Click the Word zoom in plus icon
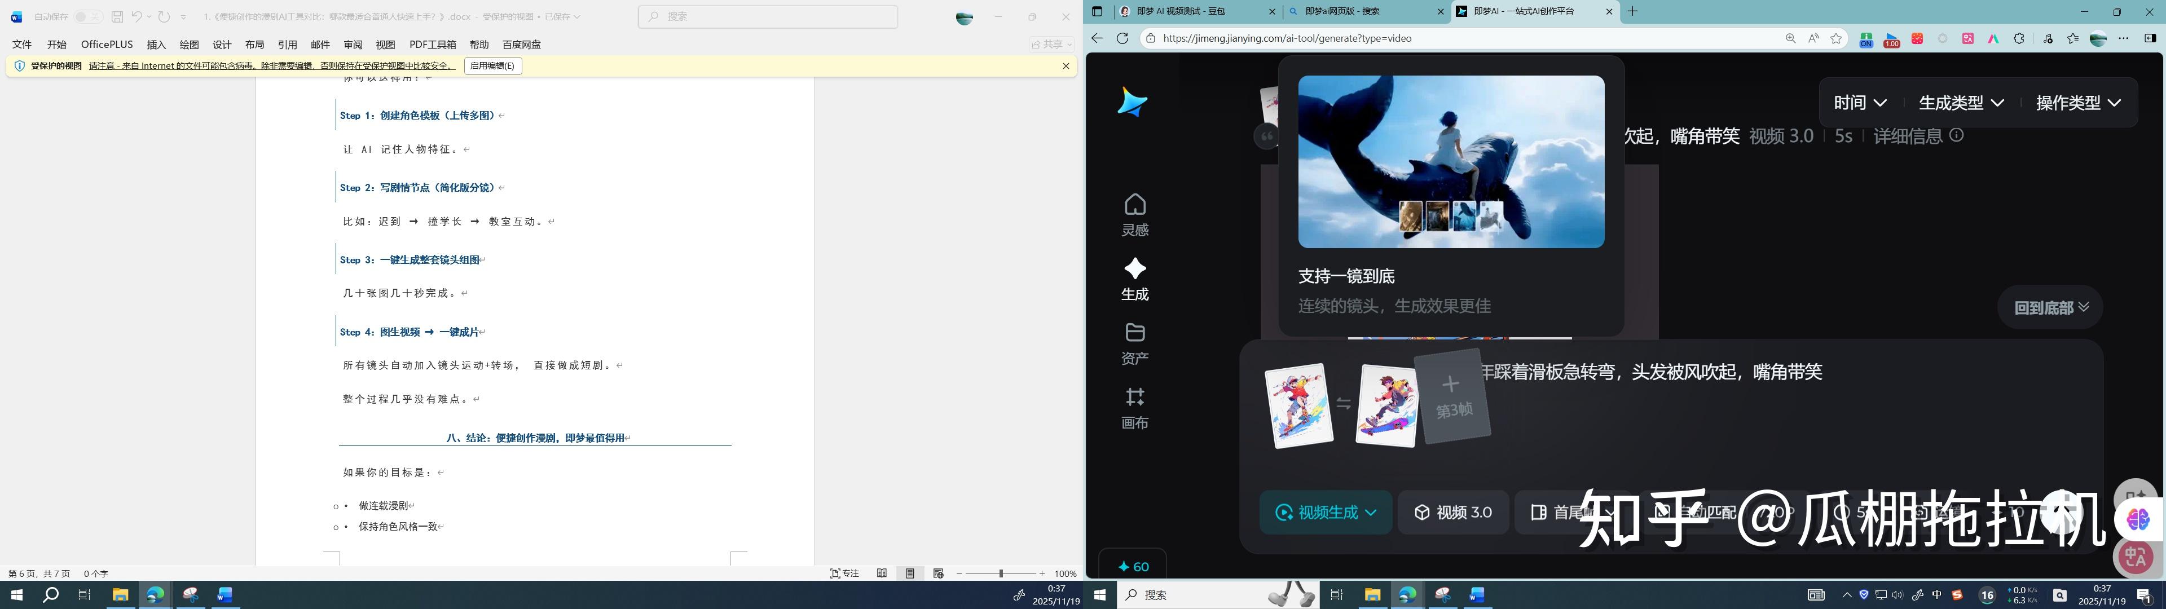 1042,573
